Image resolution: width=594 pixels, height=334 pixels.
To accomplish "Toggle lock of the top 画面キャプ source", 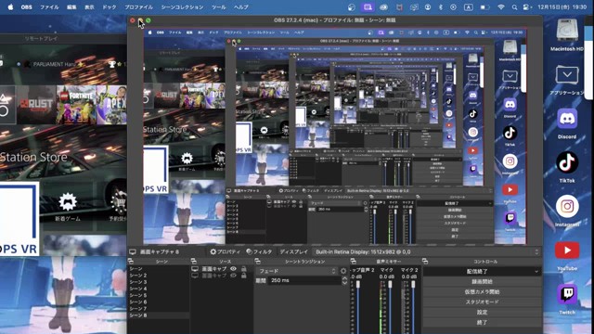I will pyautogui.click(x=243, y=269).
